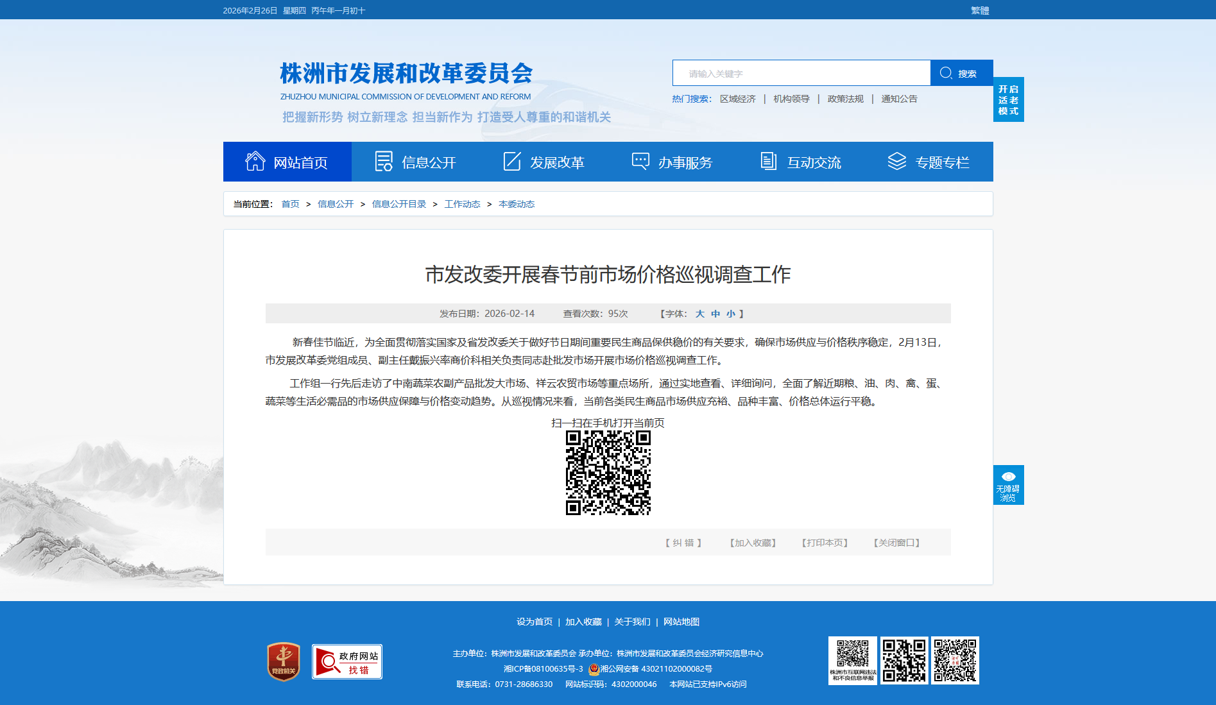
Task: Click the chat bubble icon beside 办事服务
Action: click(640, 161)
